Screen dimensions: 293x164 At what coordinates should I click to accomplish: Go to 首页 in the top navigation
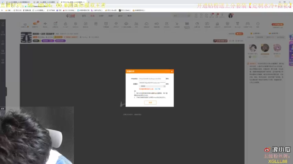click(x=84, y=16)
